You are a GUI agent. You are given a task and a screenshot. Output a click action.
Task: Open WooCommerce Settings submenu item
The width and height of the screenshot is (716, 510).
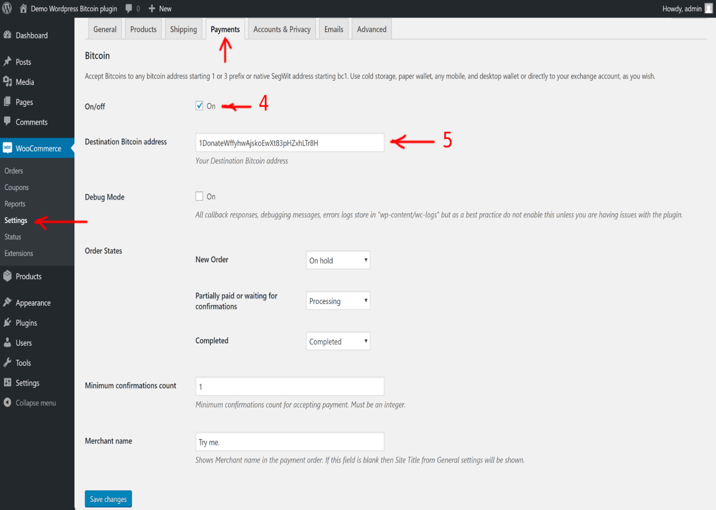pos(16,220)
